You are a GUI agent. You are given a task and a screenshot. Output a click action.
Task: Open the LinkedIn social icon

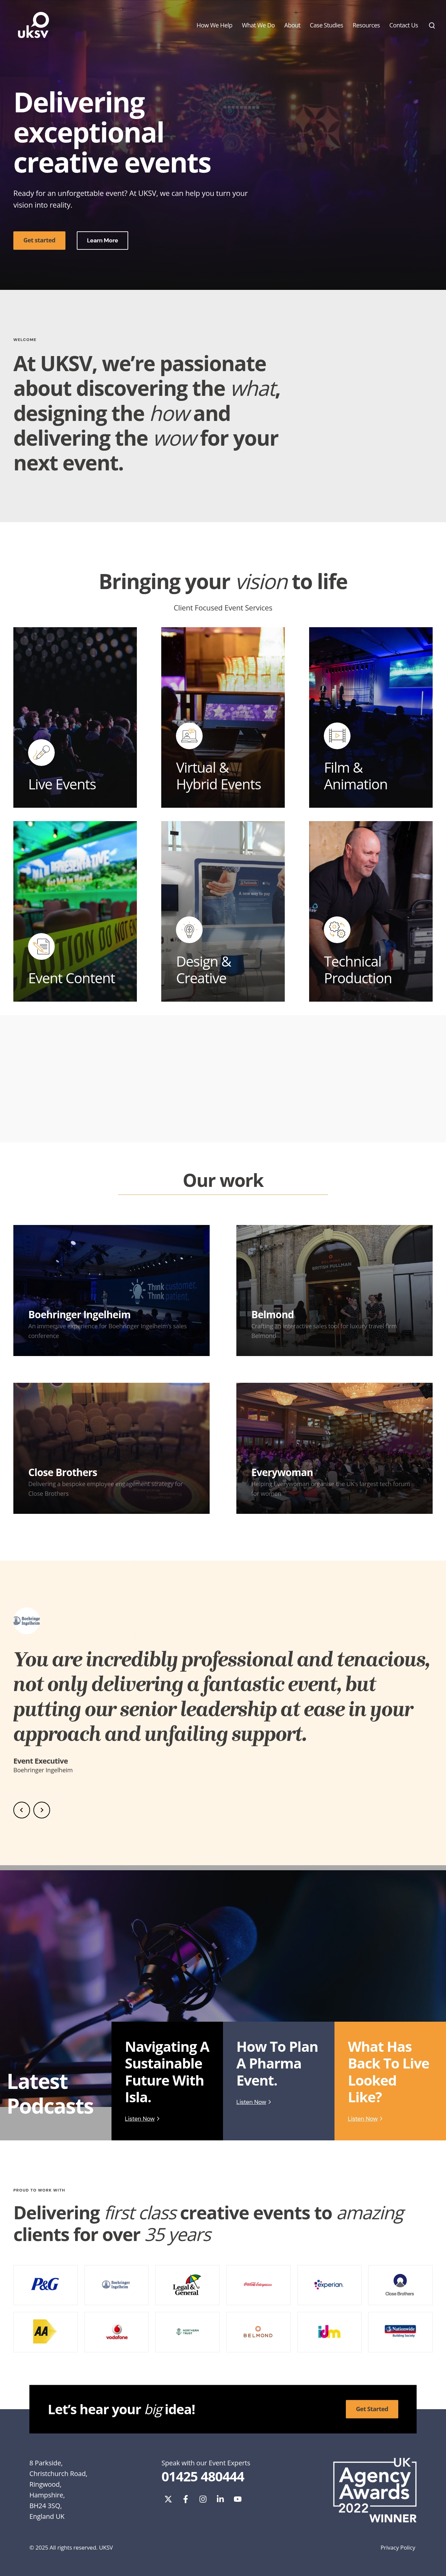click(x=221, y=2499)
